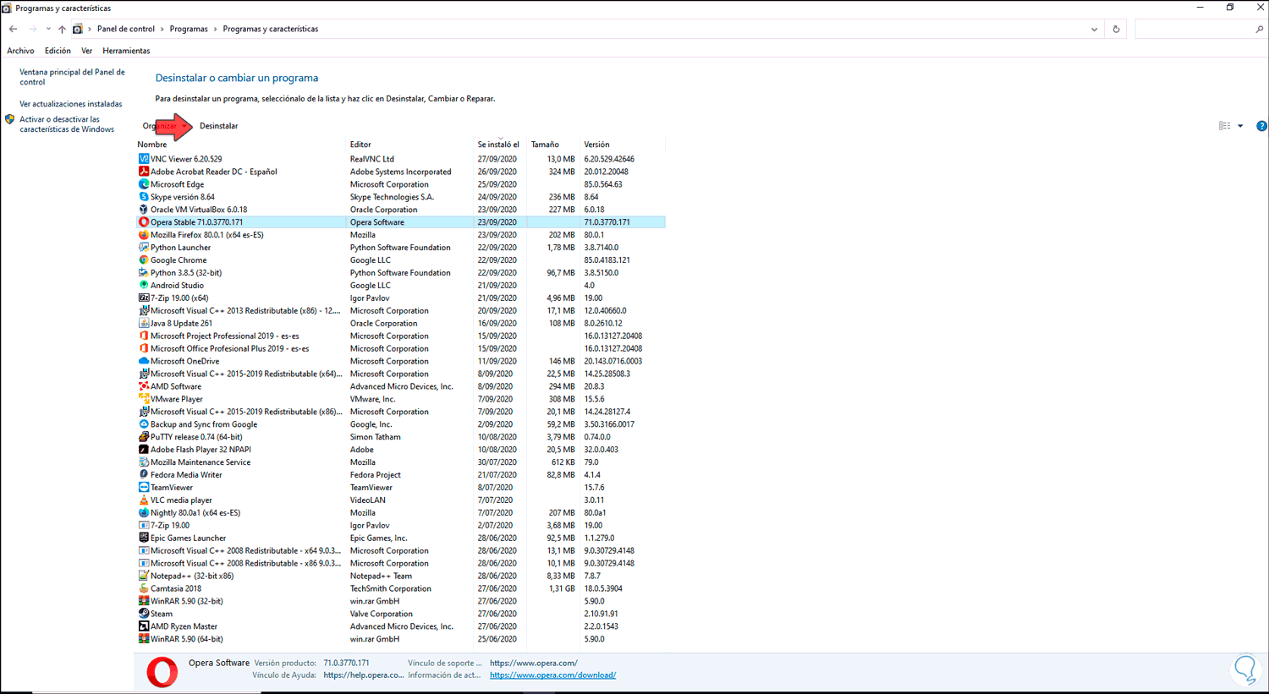Click the Panel de control breadcrumb
The image size is (1269, 694).
pyautogui.click(x=126, y=29)
